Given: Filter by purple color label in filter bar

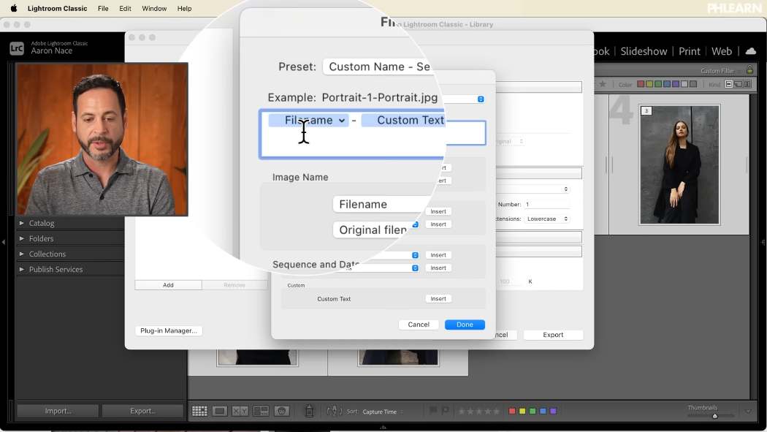Looking at the screenshot, I should coord(676,84).
